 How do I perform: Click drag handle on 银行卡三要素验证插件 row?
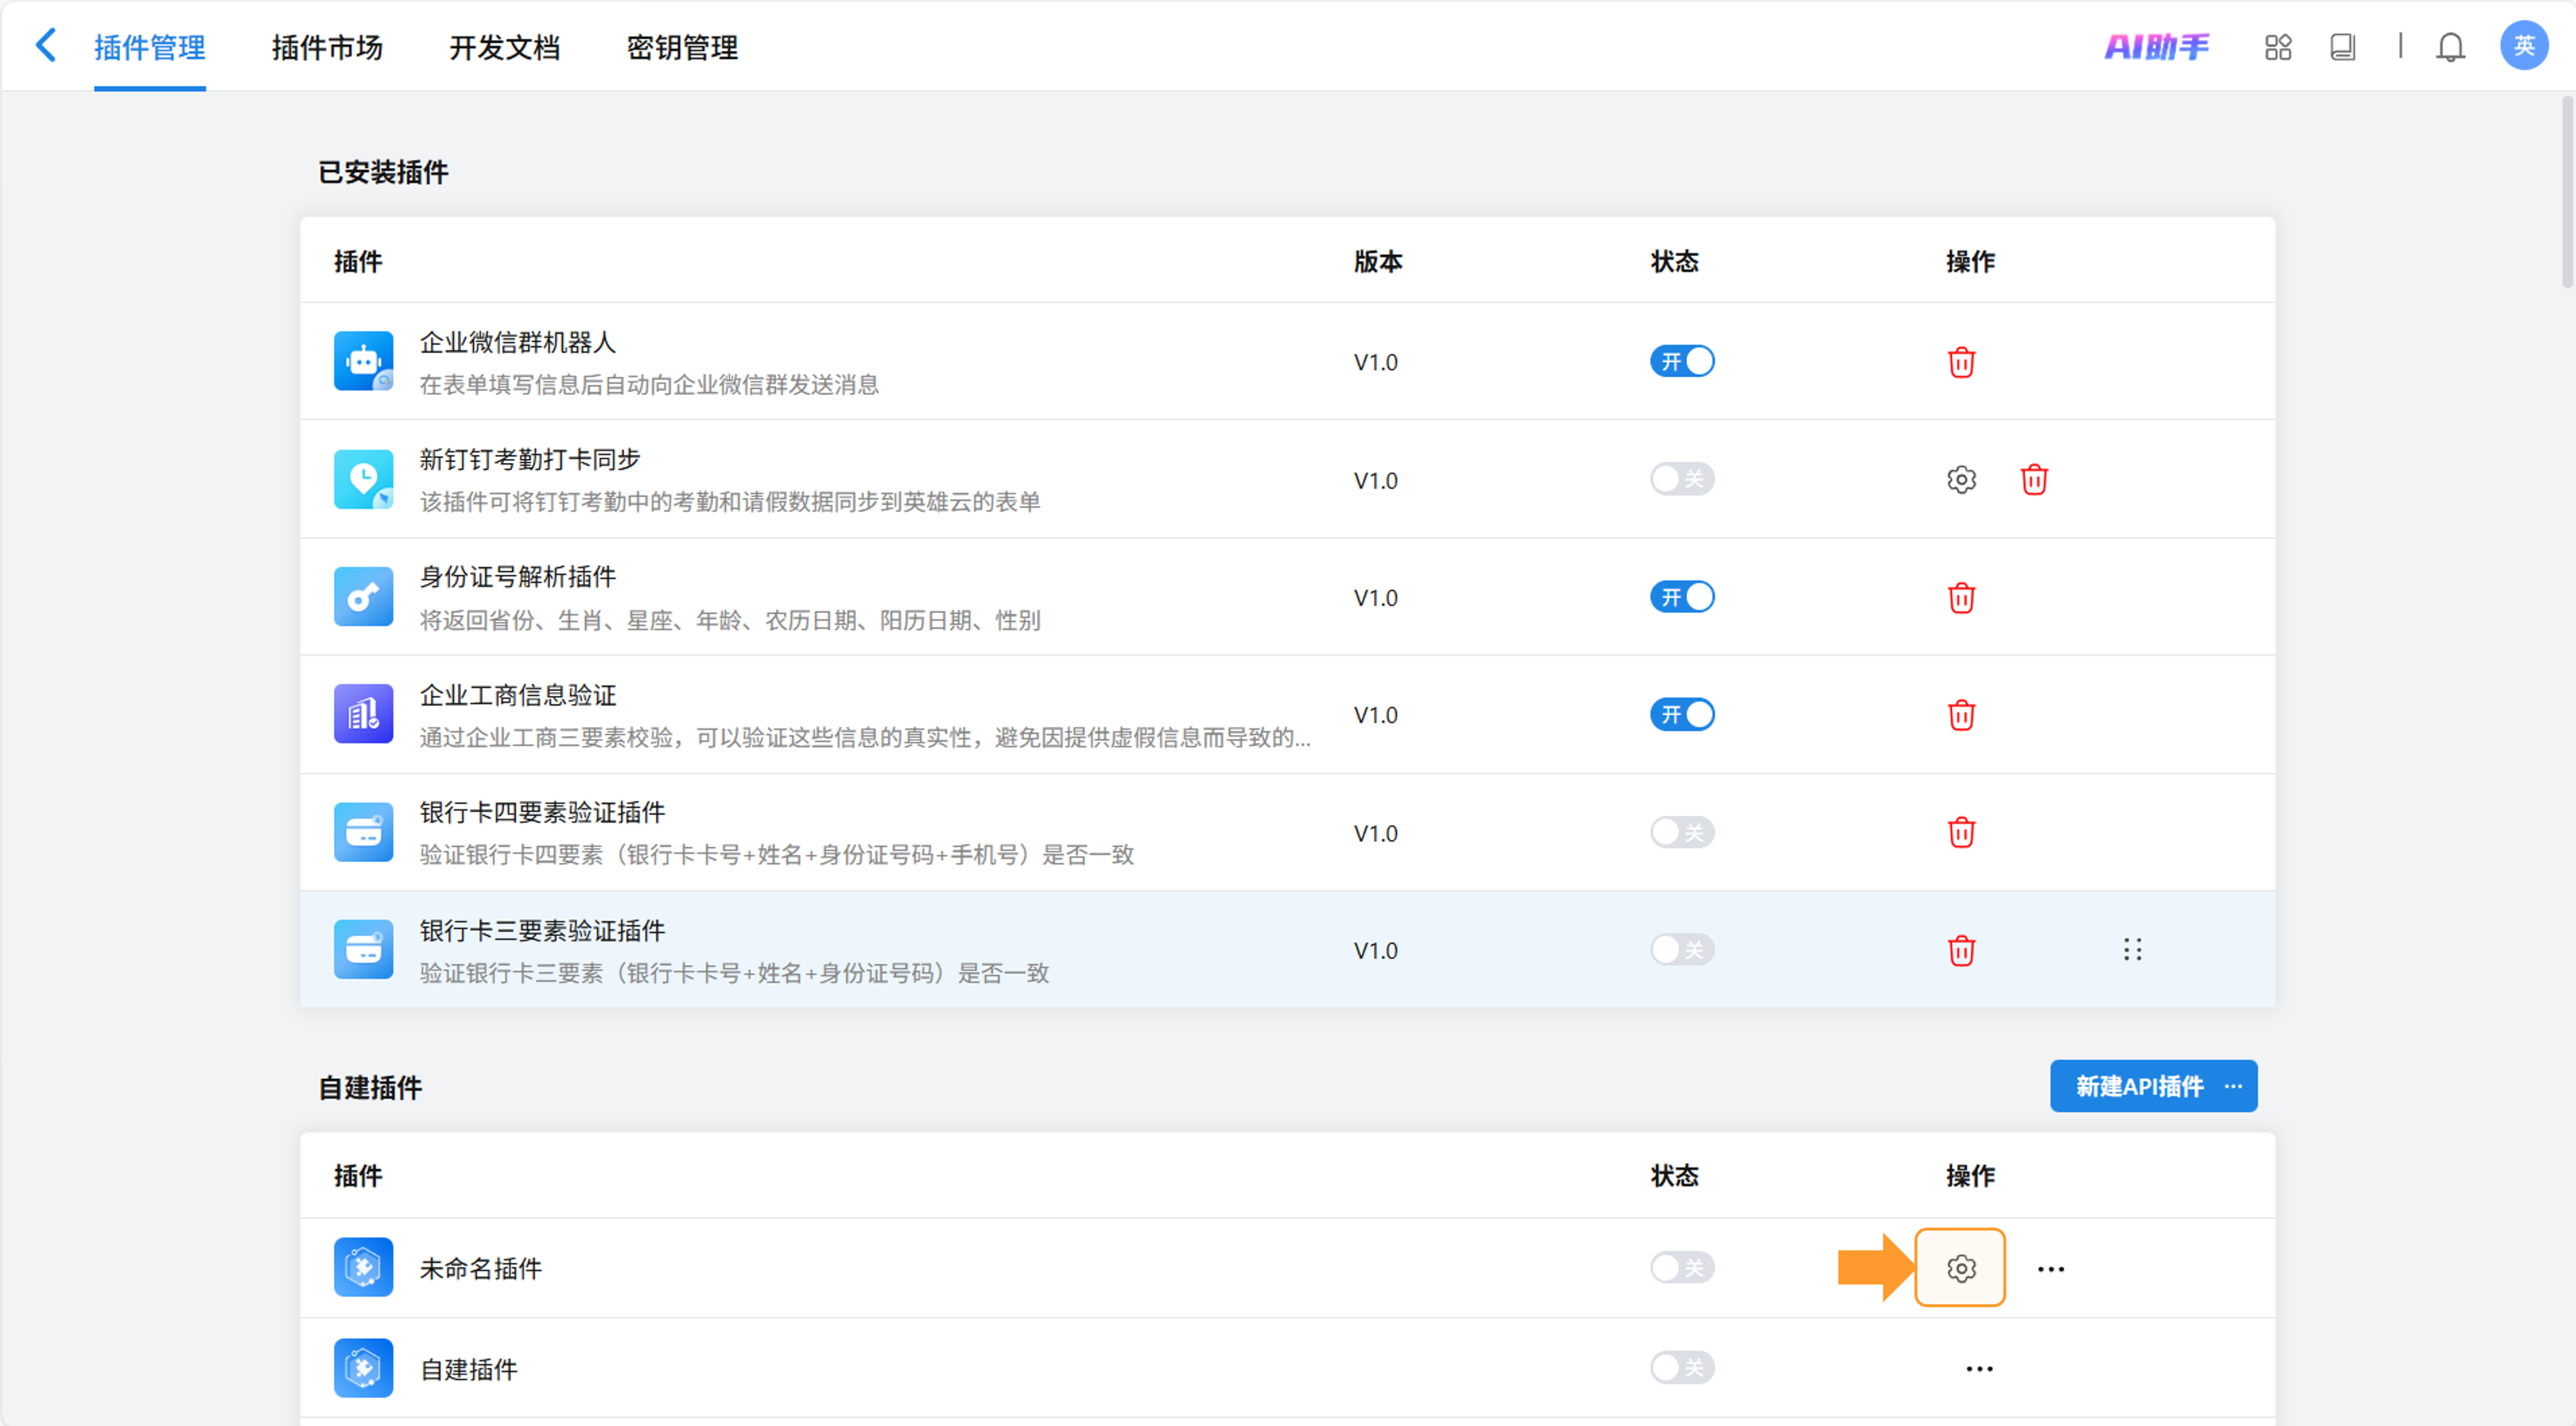2132,949
